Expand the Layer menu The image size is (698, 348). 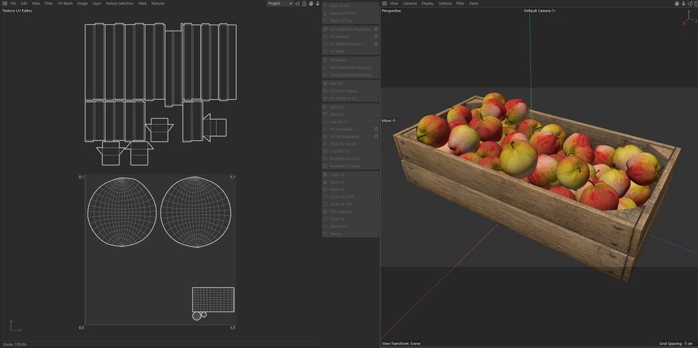[97, 3]
